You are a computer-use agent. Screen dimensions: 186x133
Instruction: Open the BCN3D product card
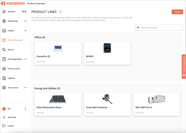(x=107, y=53)
